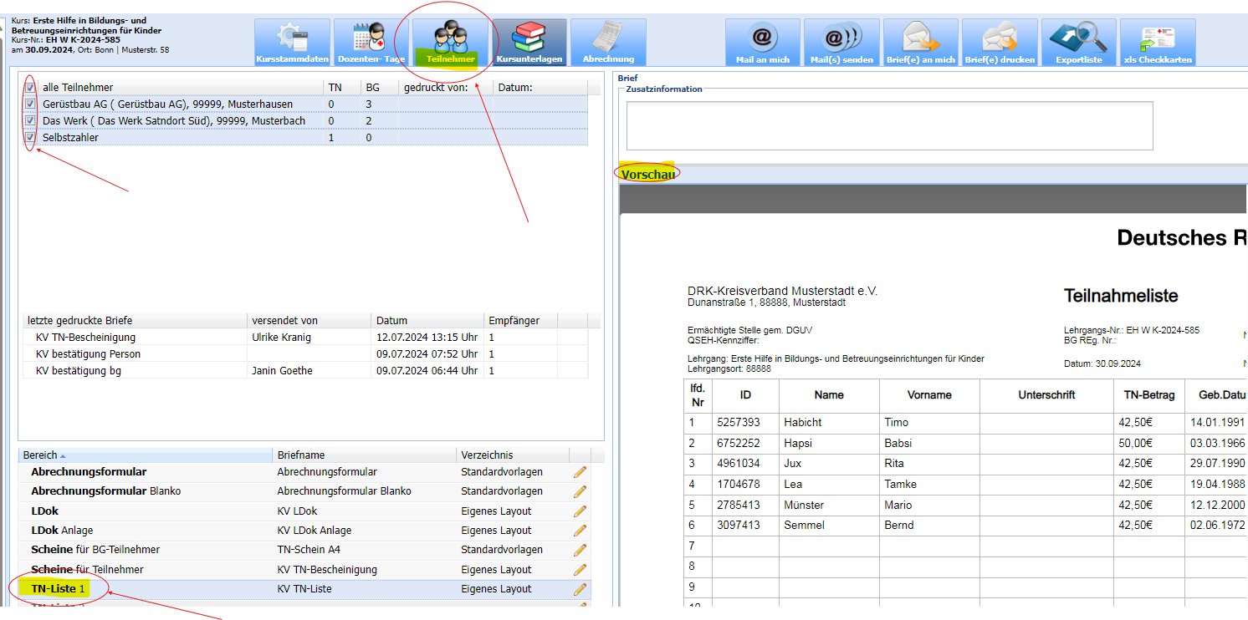Toggle the alle Teilnehmer checkbox

point(30,87)
